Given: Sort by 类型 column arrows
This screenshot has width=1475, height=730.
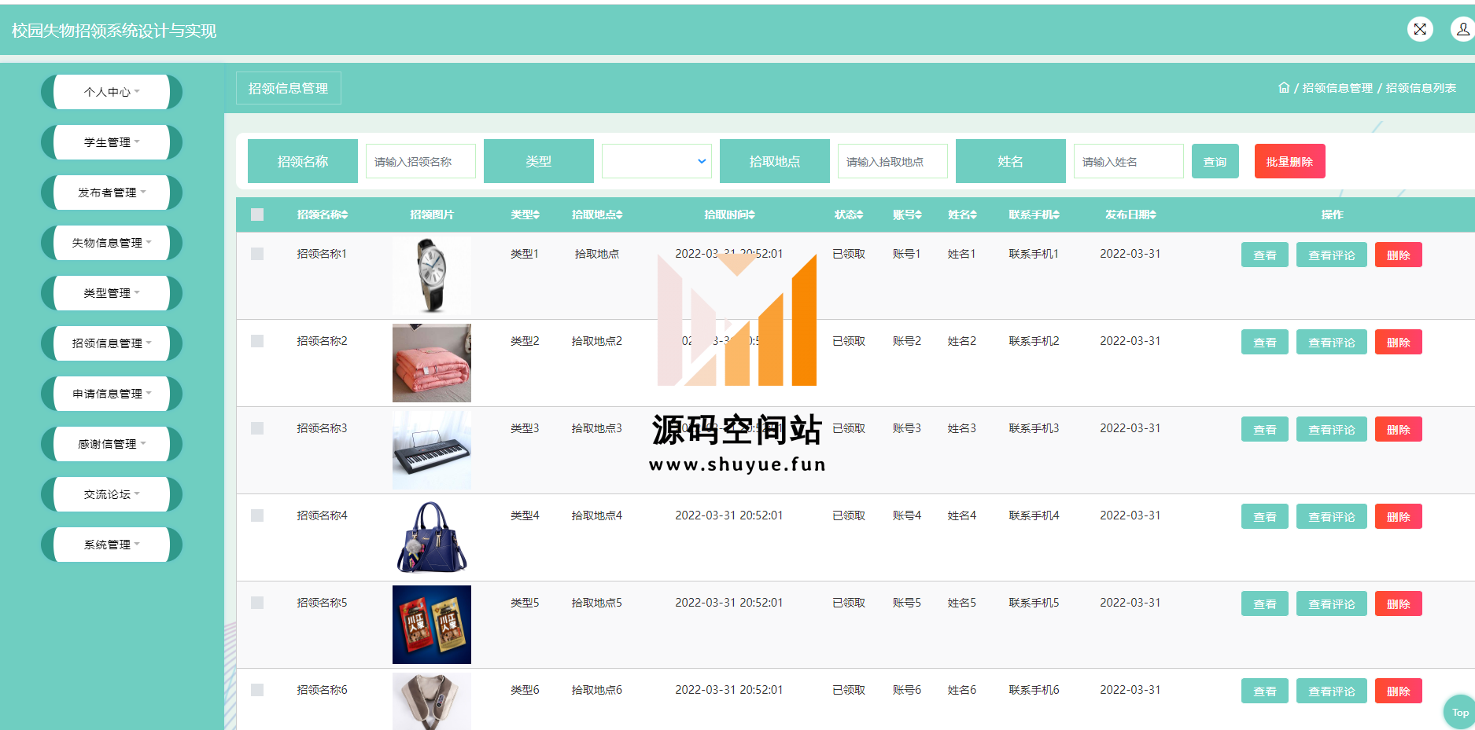Looking at the screenshot, I should [x=537, y=215].
